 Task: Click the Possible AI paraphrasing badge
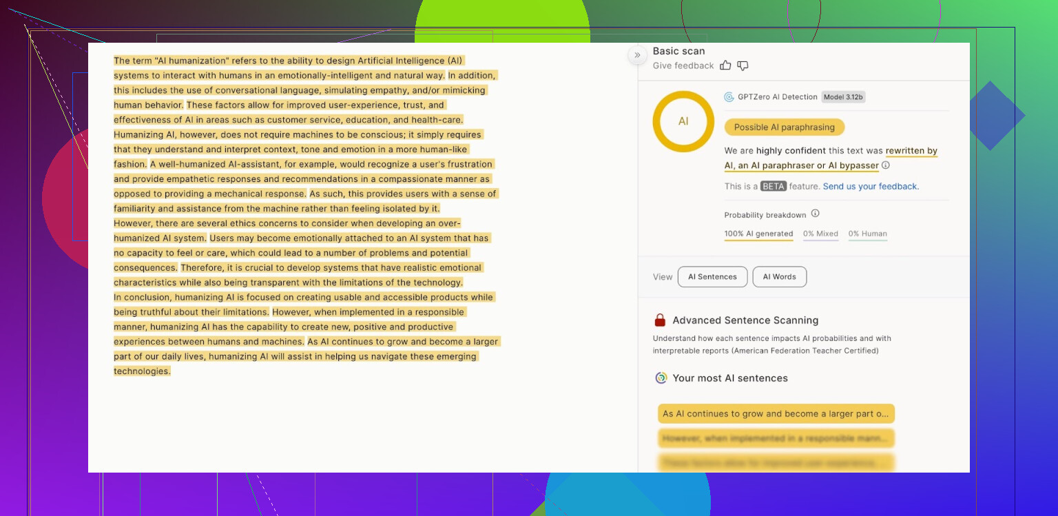[784, 127]
